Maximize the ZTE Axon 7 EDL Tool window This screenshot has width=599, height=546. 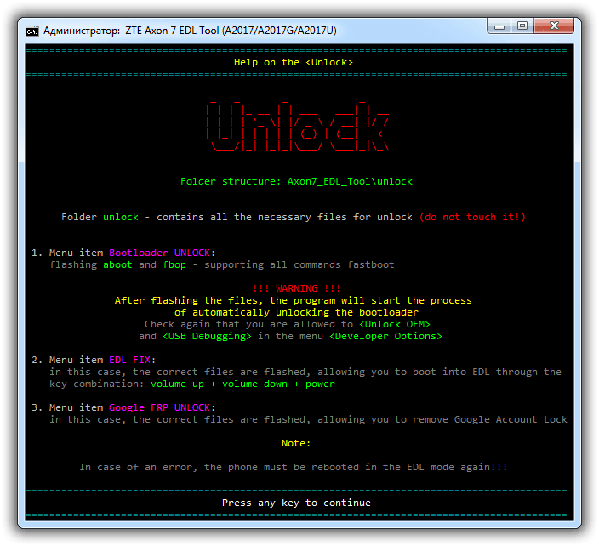[522, 26]
